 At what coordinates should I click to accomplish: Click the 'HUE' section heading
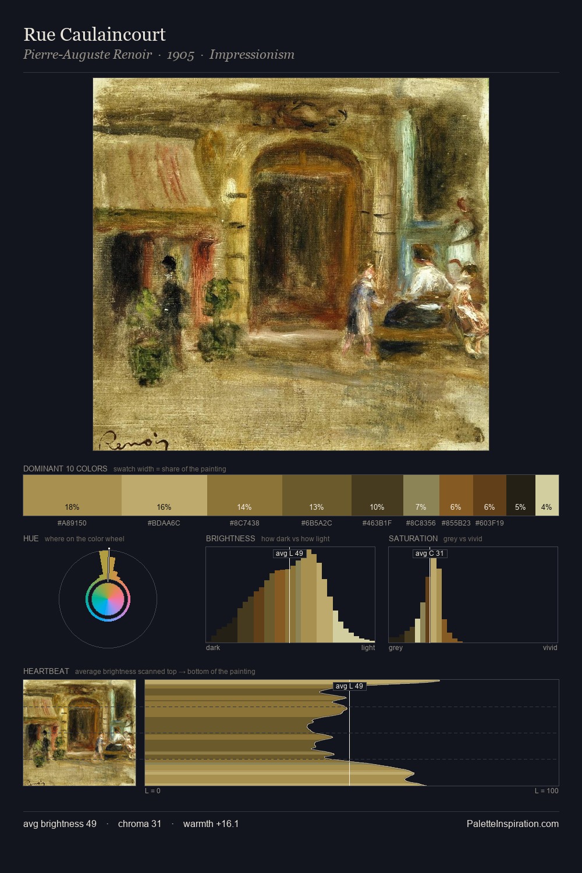pos(31,538)
